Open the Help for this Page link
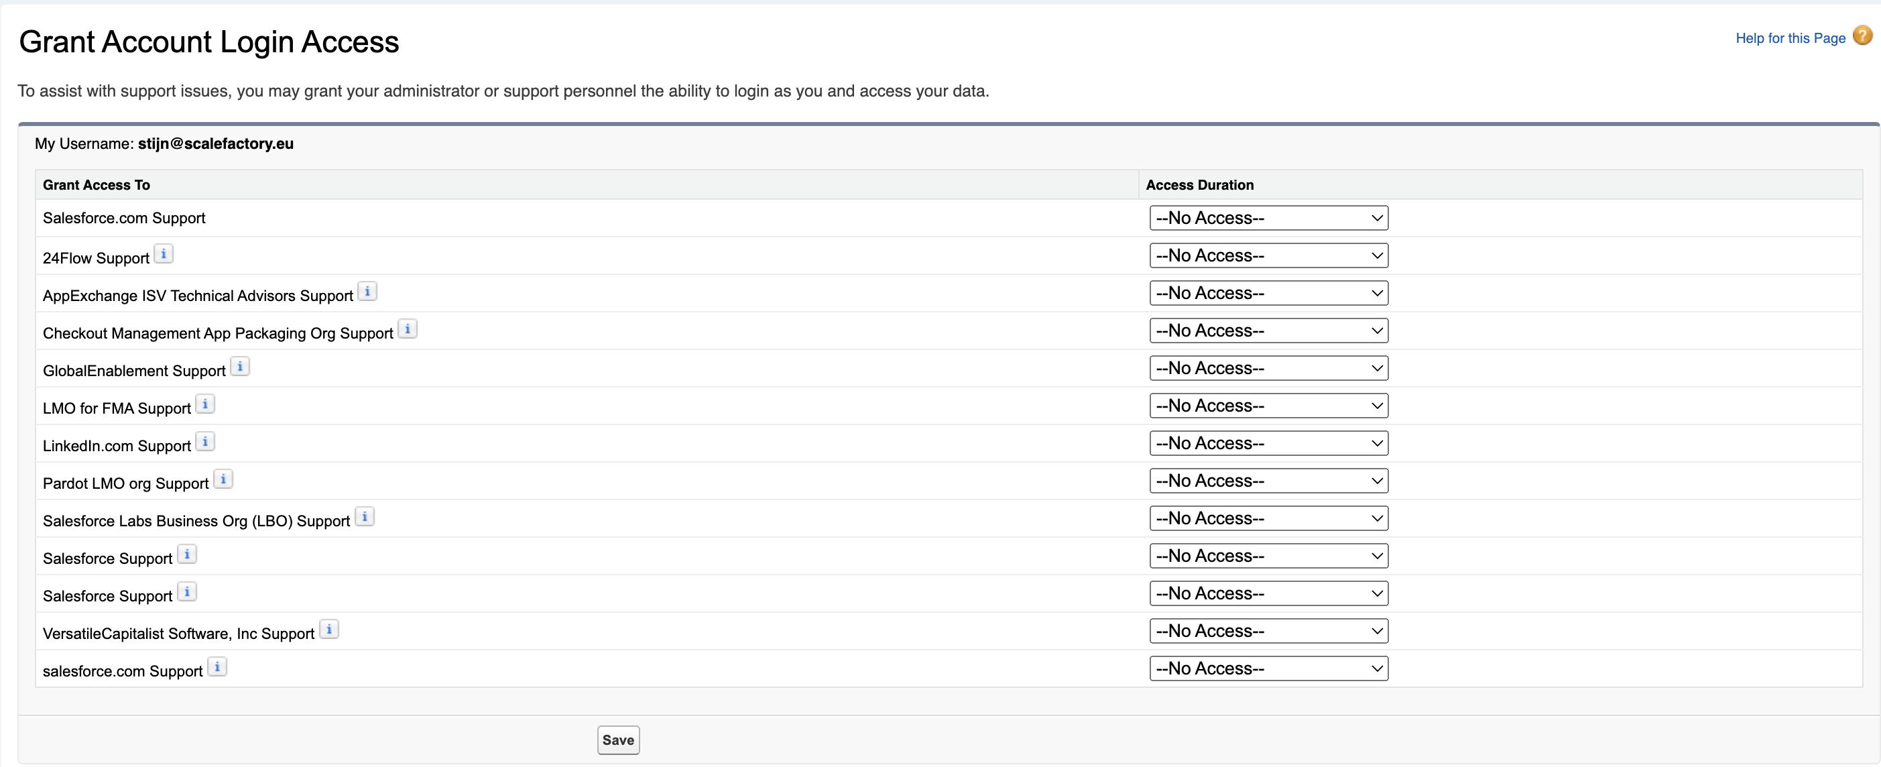Image resolution: width=1881 pixels, height=767 pixels. click(1790, 38)
